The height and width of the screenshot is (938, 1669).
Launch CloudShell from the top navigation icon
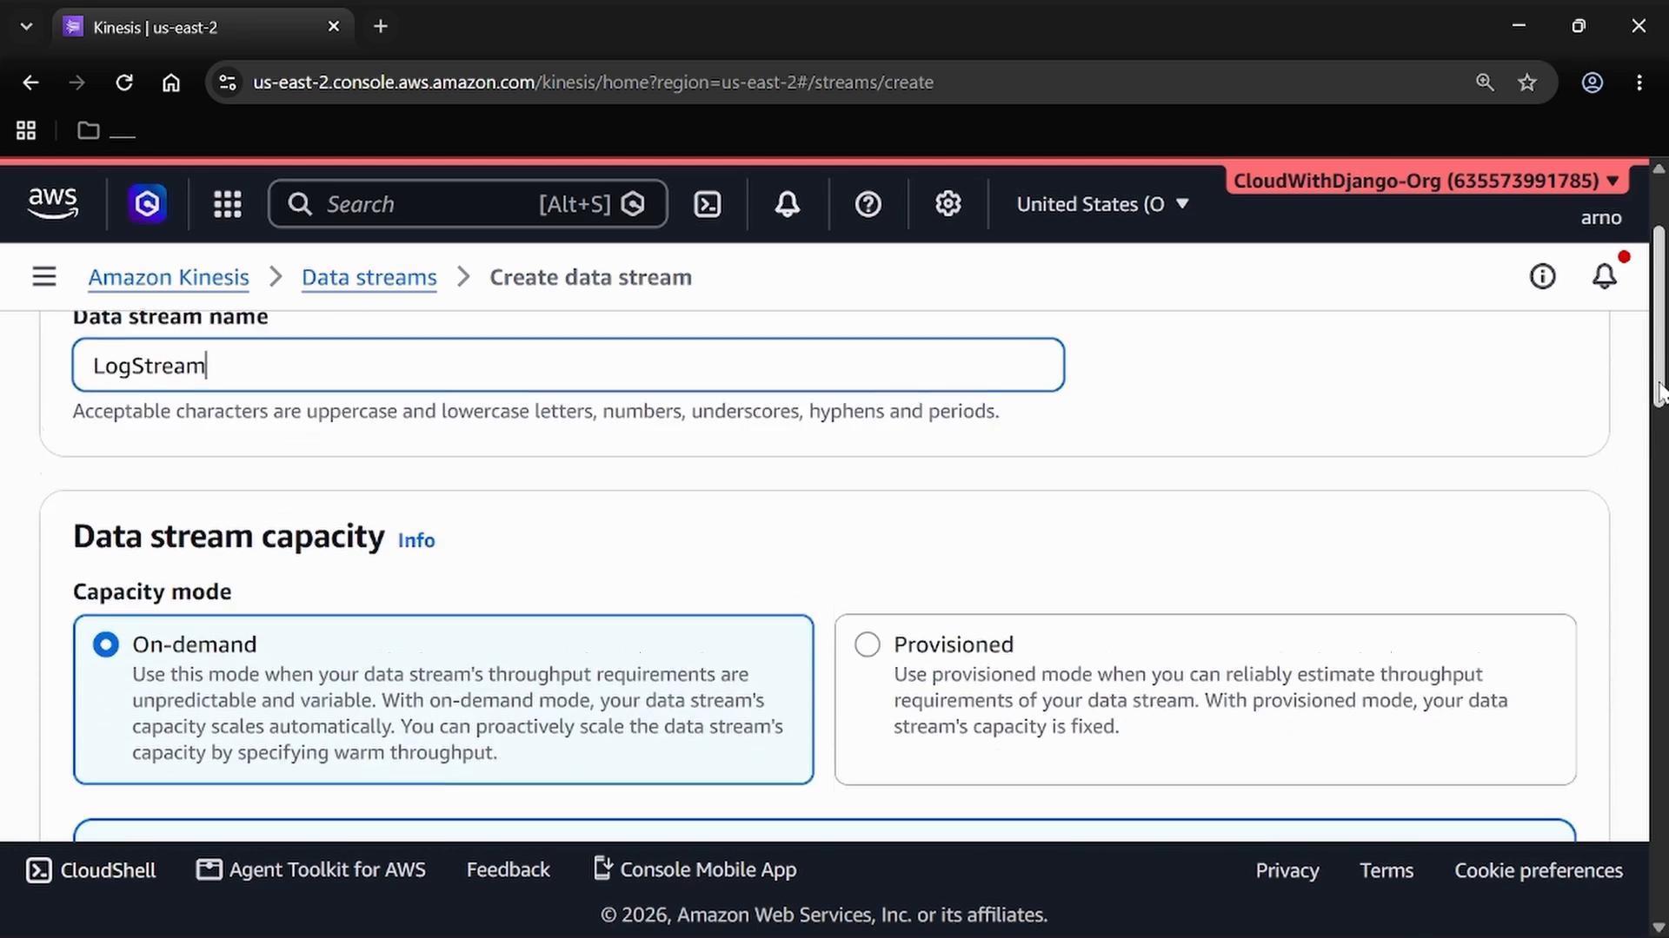[x=708, y=204]
